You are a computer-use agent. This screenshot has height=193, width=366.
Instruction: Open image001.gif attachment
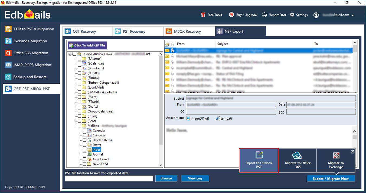pyautogui.click(x=198, y=118)
